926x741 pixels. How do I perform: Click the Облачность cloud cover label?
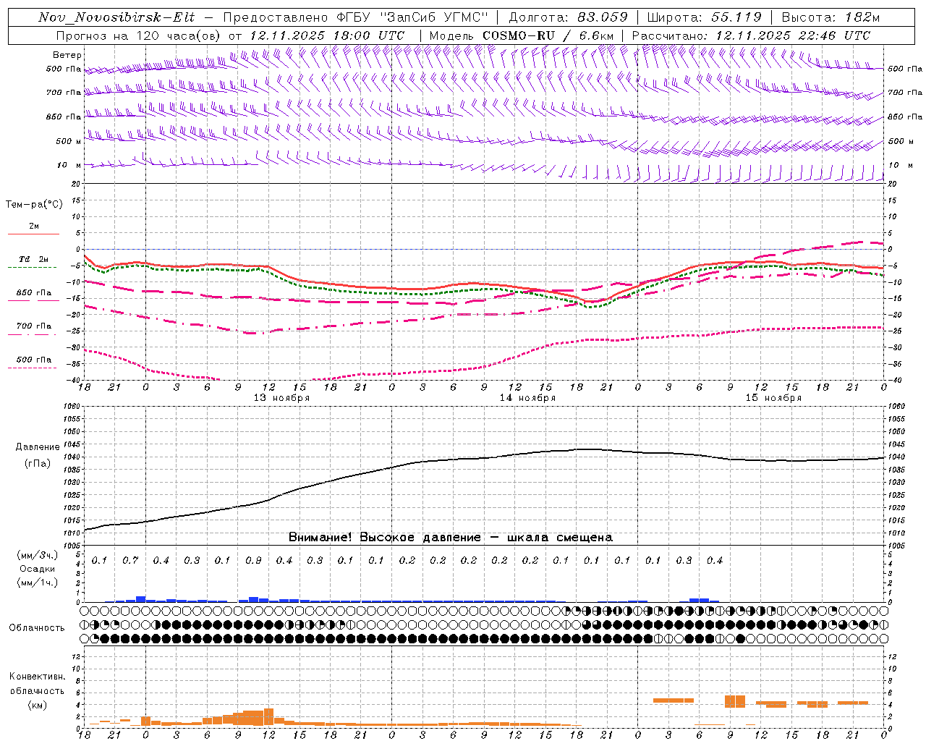[37, 628]
